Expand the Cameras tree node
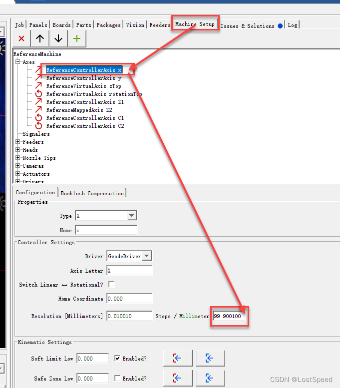Screen dimensions: 340x388 18,166
